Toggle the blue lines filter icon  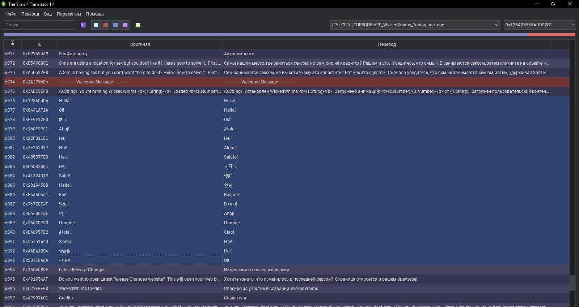coord(115,25)
